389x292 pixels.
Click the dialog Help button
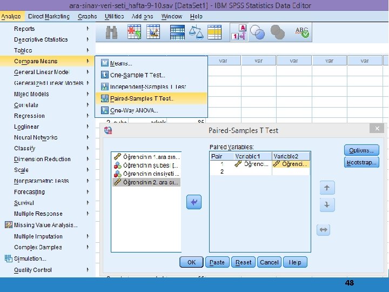295,262
